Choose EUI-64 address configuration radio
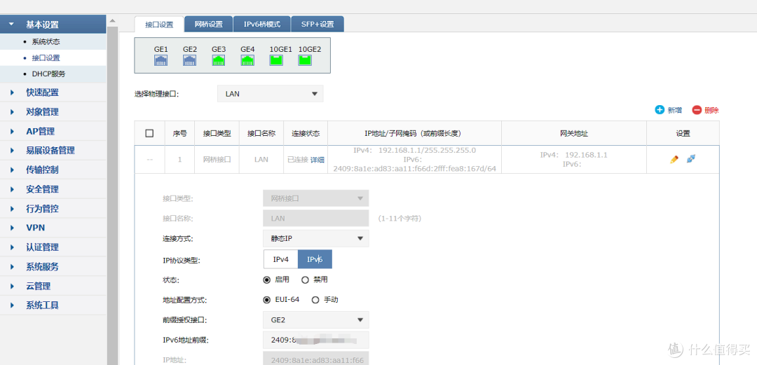757x365 pixels. pyautogui.click(x=266, y=300)
